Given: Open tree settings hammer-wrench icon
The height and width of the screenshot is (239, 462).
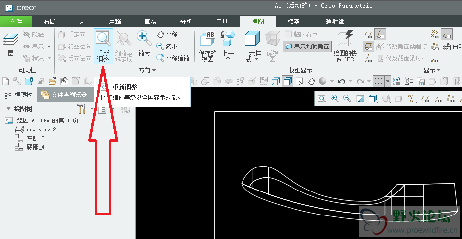Looking at the screenshot, I should click(82, 109).
